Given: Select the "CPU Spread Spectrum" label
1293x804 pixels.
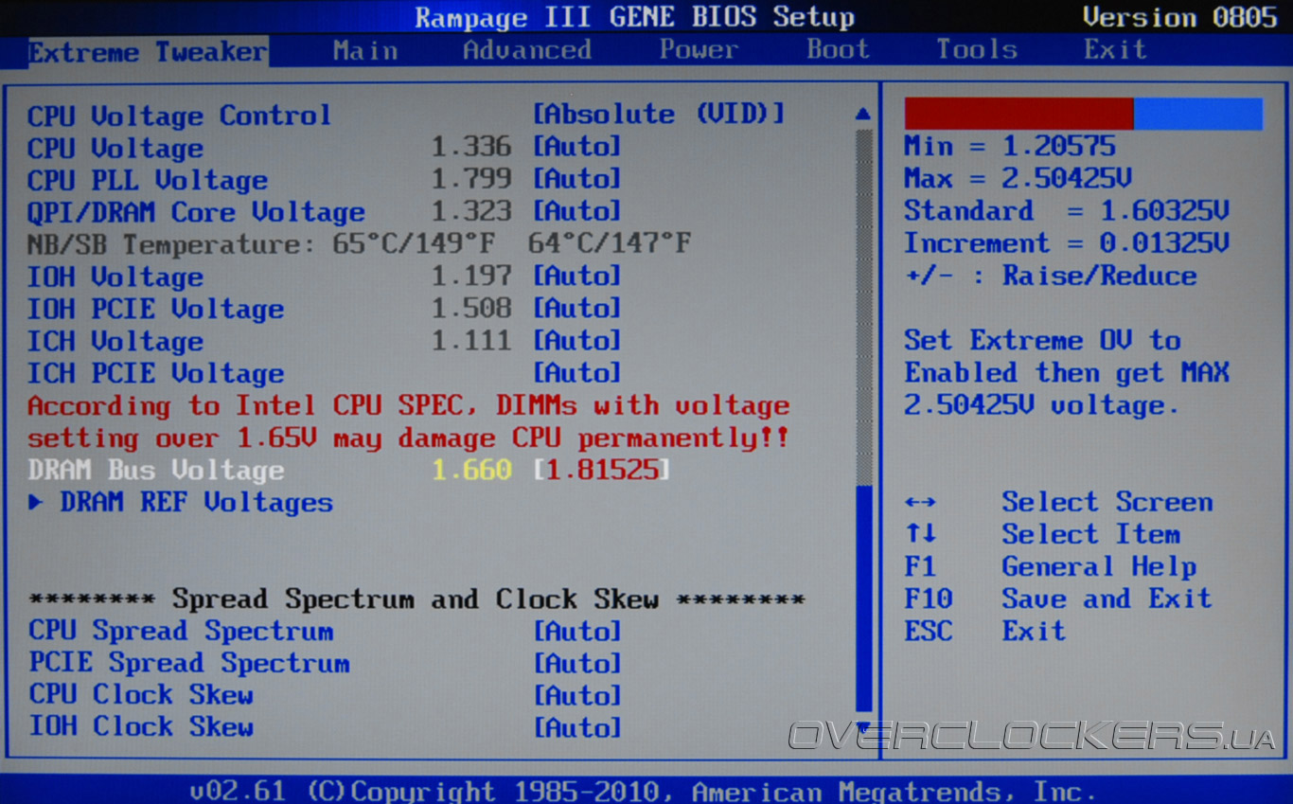Looking at the screenshot, I should pos(181,631).
